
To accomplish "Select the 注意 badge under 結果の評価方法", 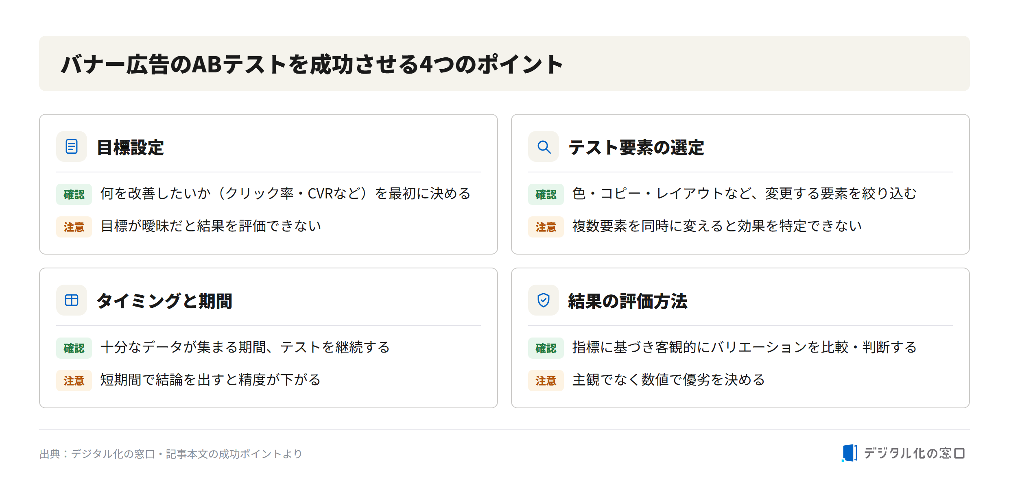I will coord(546,381).
